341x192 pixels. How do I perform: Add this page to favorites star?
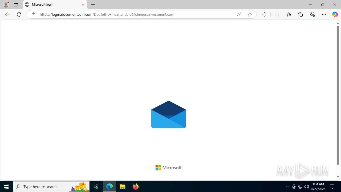click(250, 14)
